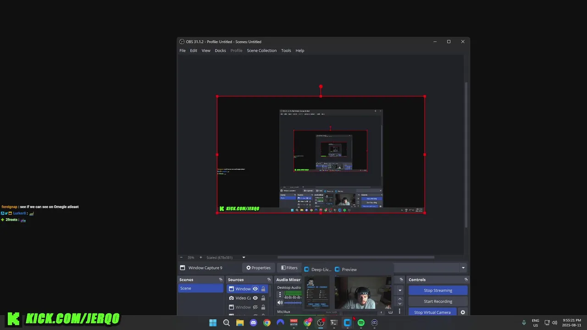Open the ENG US language switcher

(536, 323)
